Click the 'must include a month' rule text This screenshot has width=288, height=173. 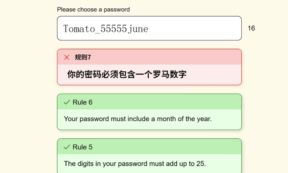tap(138, 119)
